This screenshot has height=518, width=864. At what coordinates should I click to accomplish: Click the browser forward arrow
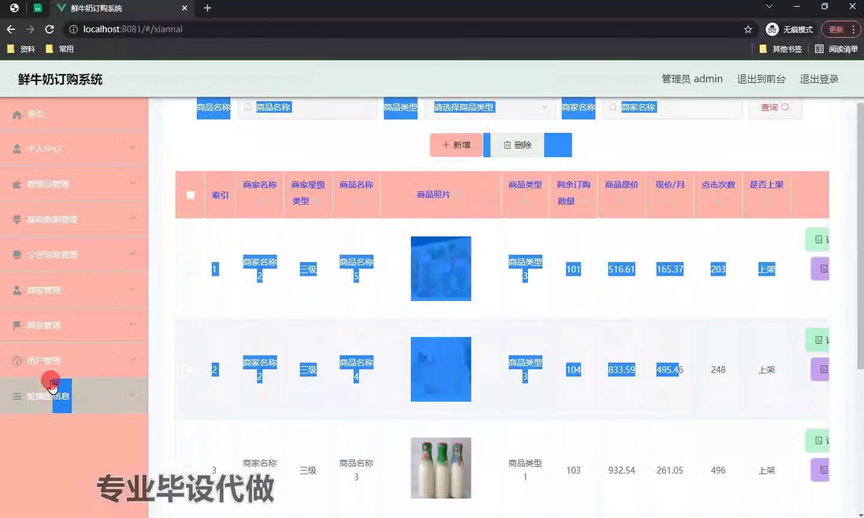click(30, 29)
